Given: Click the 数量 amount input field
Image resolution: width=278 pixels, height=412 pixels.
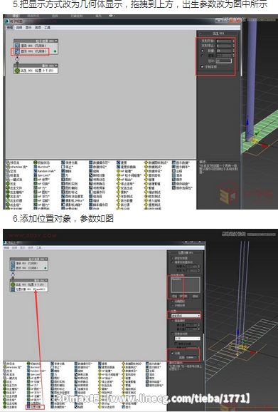Looking at the screenshot, I should point(224,51).
